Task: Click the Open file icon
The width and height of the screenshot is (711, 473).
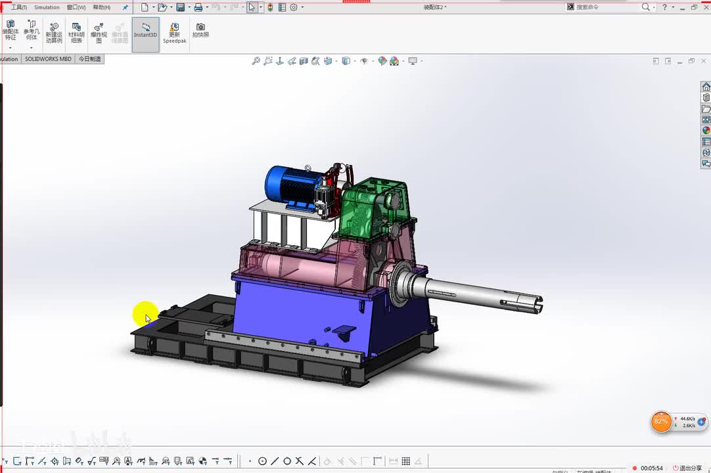Action: [x=162, y=7]
